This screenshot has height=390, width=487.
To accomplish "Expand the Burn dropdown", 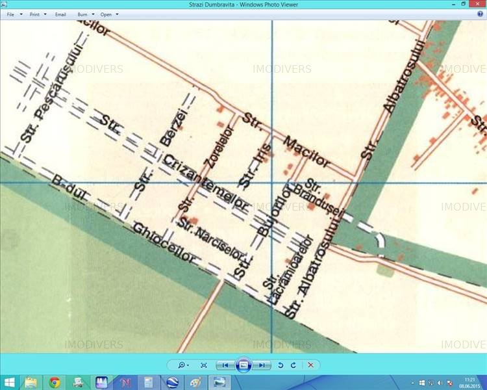I will tap(85, 14).
